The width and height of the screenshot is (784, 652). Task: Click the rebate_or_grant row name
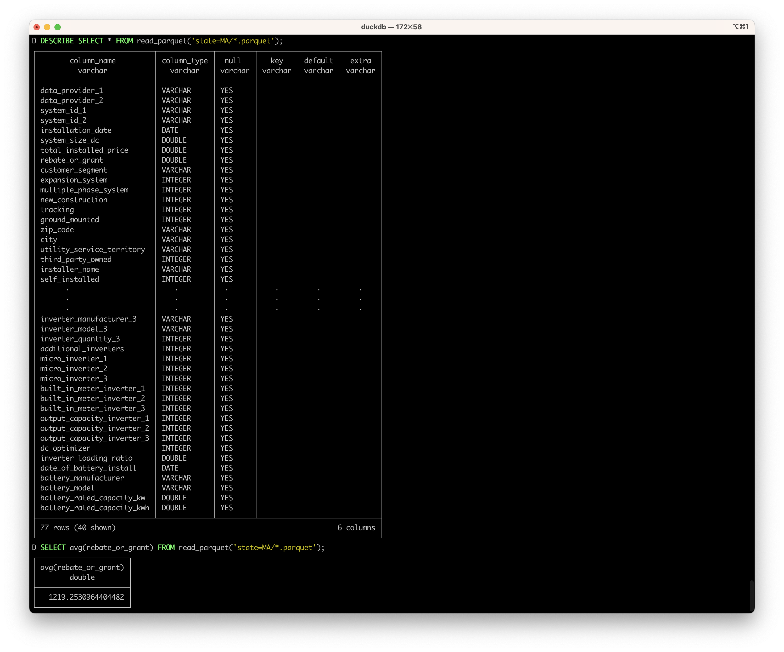tap(71, 160)
